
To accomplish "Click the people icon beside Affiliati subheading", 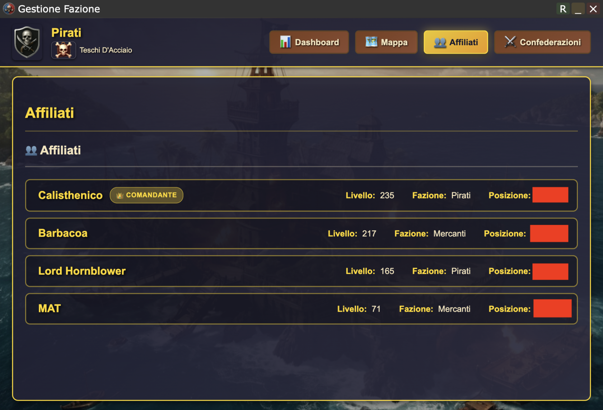I will click(31, 150).
